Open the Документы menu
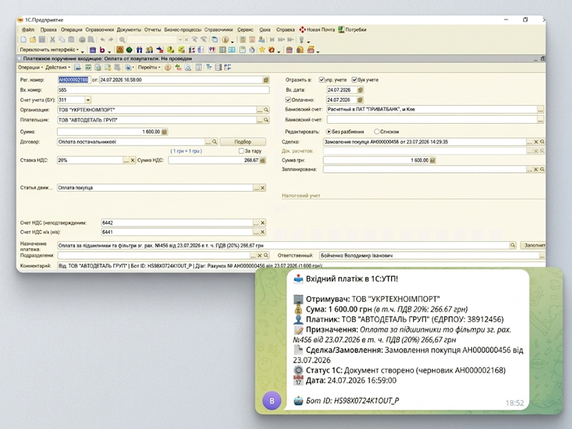This screenshot has height=429, width=572. tap(129, 29)
